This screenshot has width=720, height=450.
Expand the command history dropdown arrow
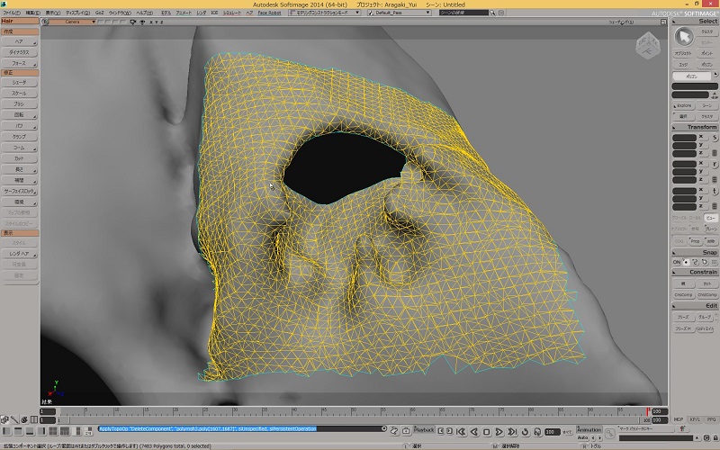[384, 429]
